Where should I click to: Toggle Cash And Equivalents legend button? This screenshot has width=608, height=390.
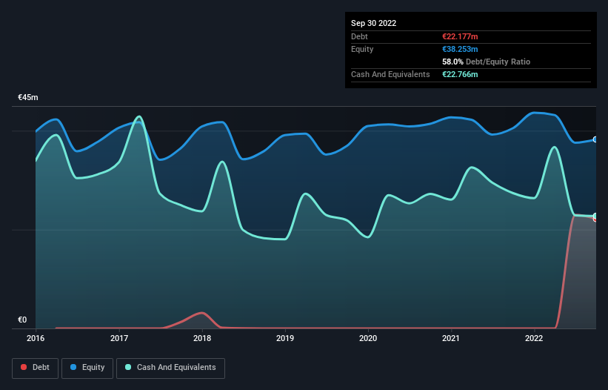170,368
